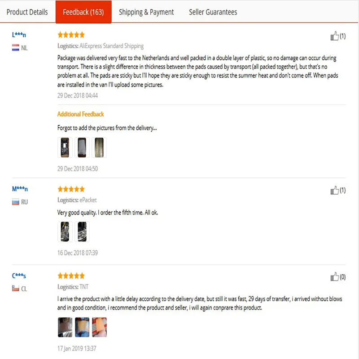Select the Feedback (163) tab
359x359 pixels.
click(x=83, y=12)
